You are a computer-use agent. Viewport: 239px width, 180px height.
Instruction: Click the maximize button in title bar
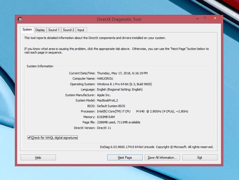coord(205,18)
